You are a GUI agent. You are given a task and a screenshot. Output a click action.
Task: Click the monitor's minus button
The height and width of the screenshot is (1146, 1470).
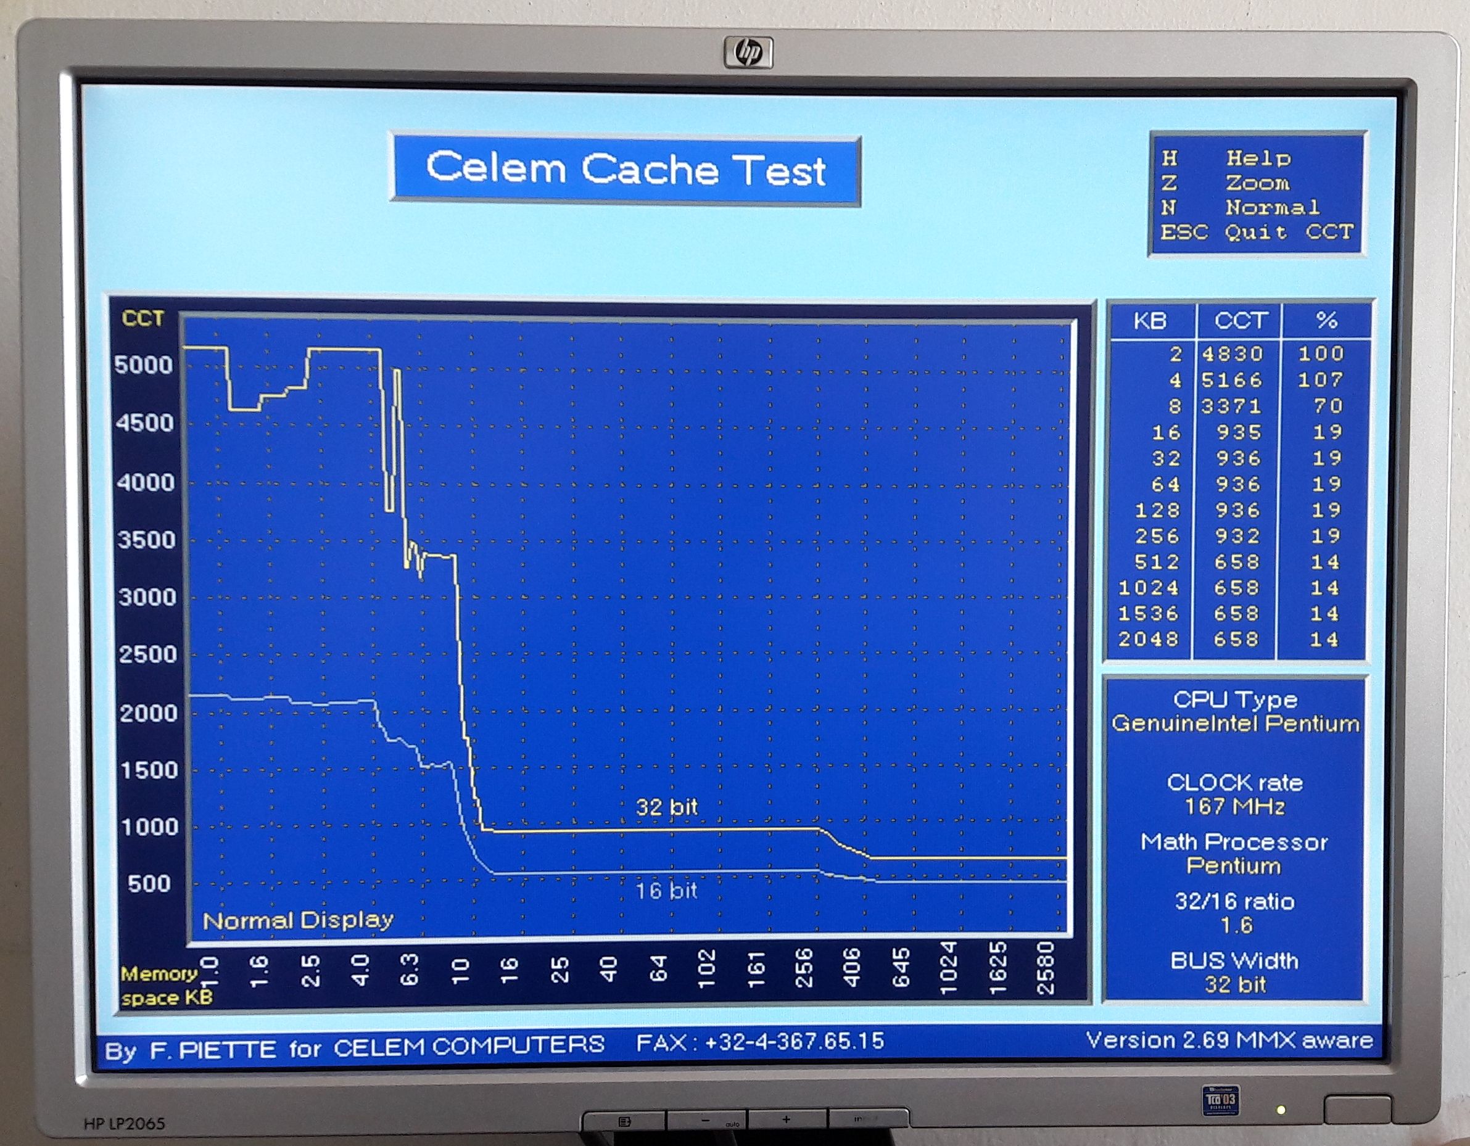(706, 1121)
